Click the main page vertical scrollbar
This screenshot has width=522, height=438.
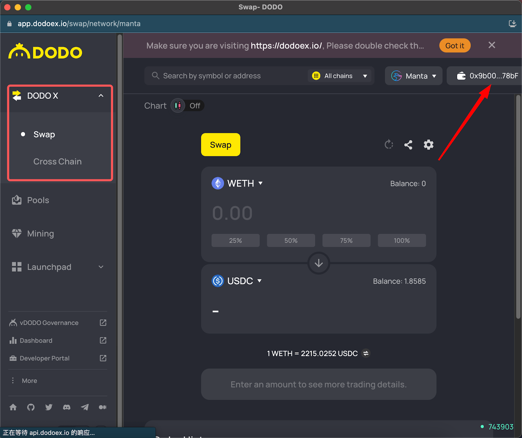click(x=518, y=206)
